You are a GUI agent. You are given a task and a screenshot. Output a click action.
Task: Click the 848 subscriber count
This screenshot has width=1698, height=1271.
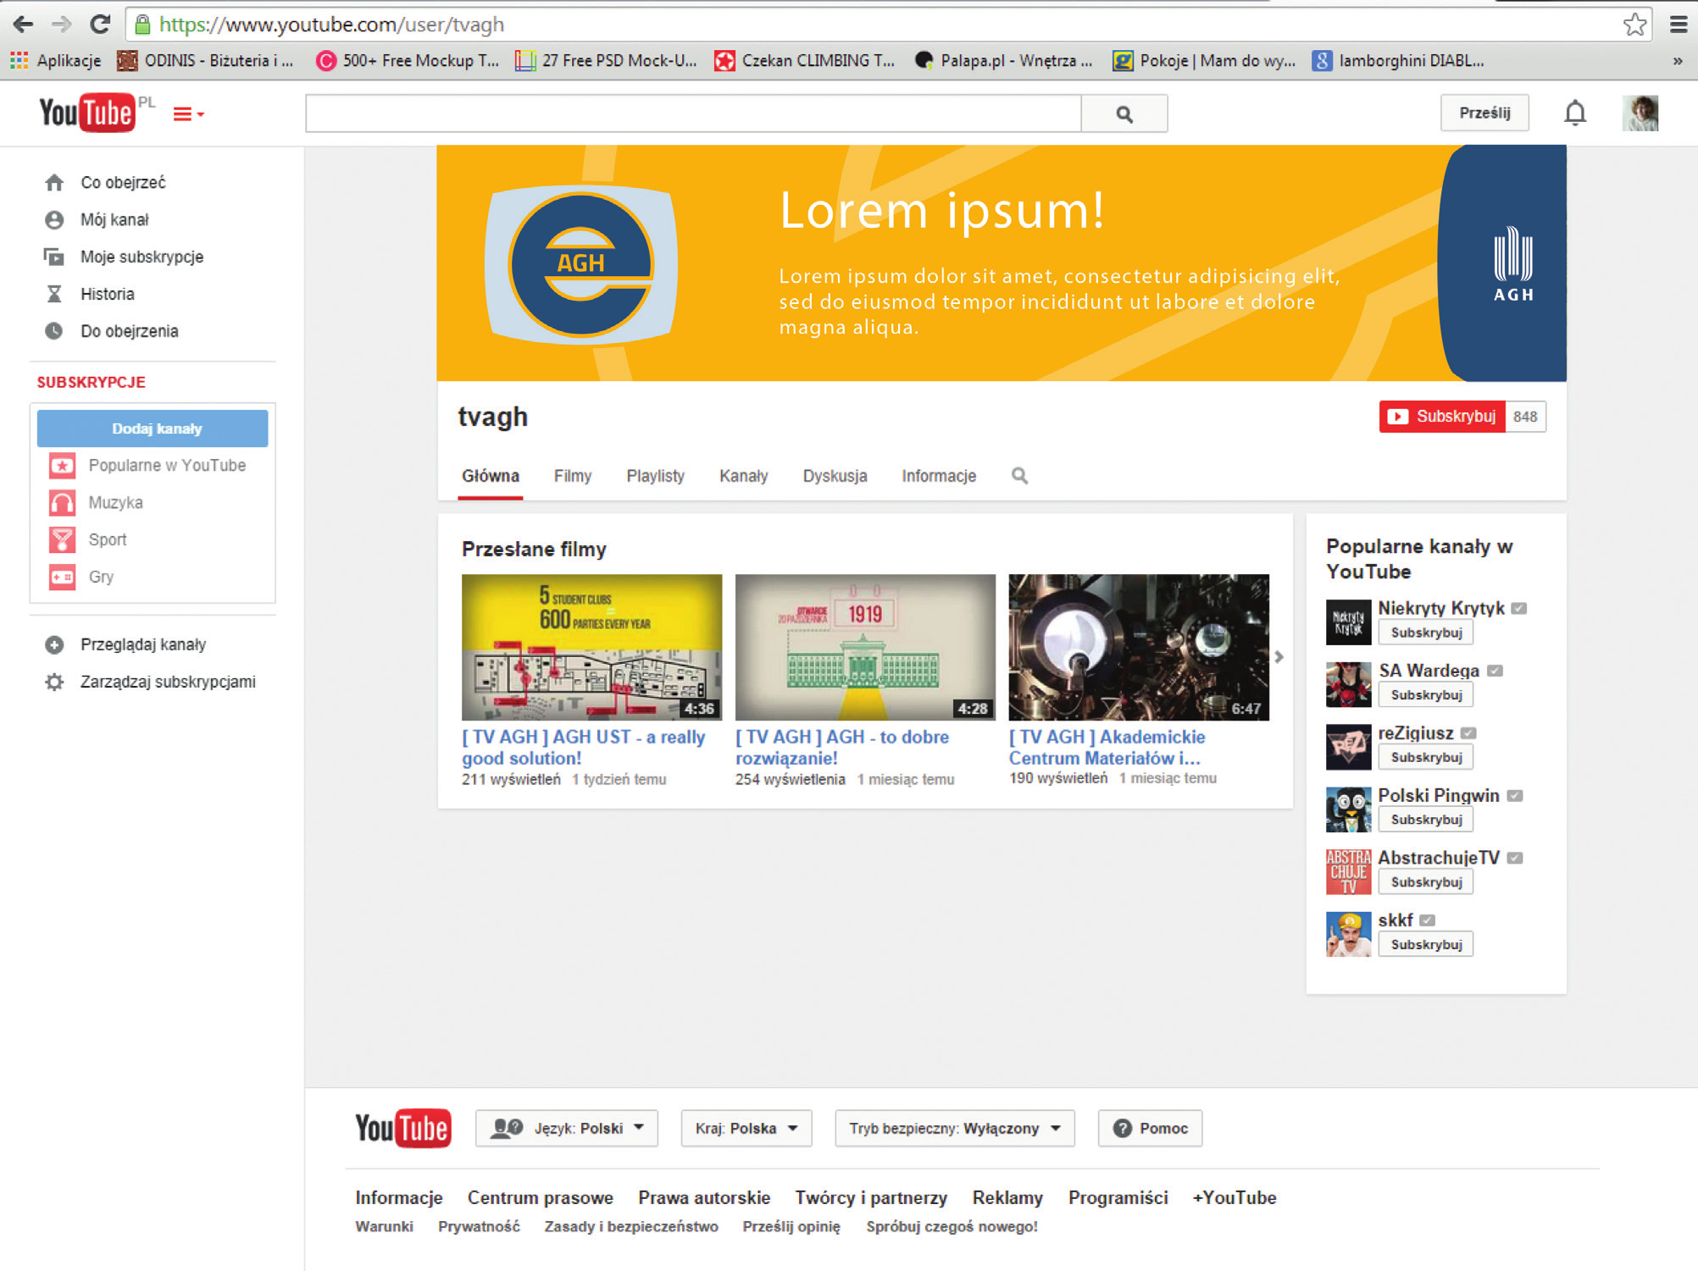coord(1525,417)
